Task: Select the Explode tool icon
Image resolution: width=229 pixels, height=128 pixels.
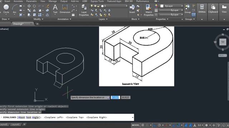Action: tap(47, 10)
